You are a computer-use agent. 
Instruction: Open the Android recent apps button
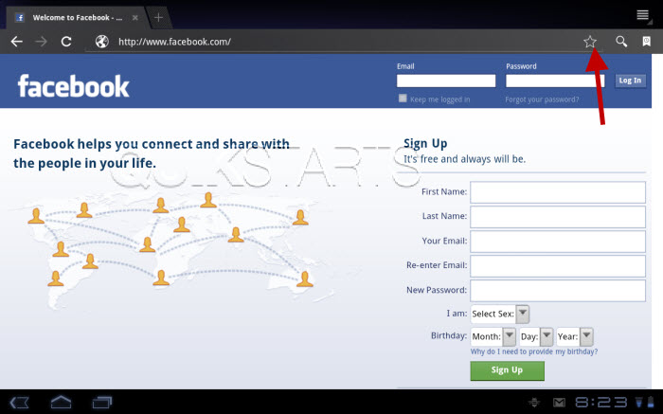tap(102, 402)
